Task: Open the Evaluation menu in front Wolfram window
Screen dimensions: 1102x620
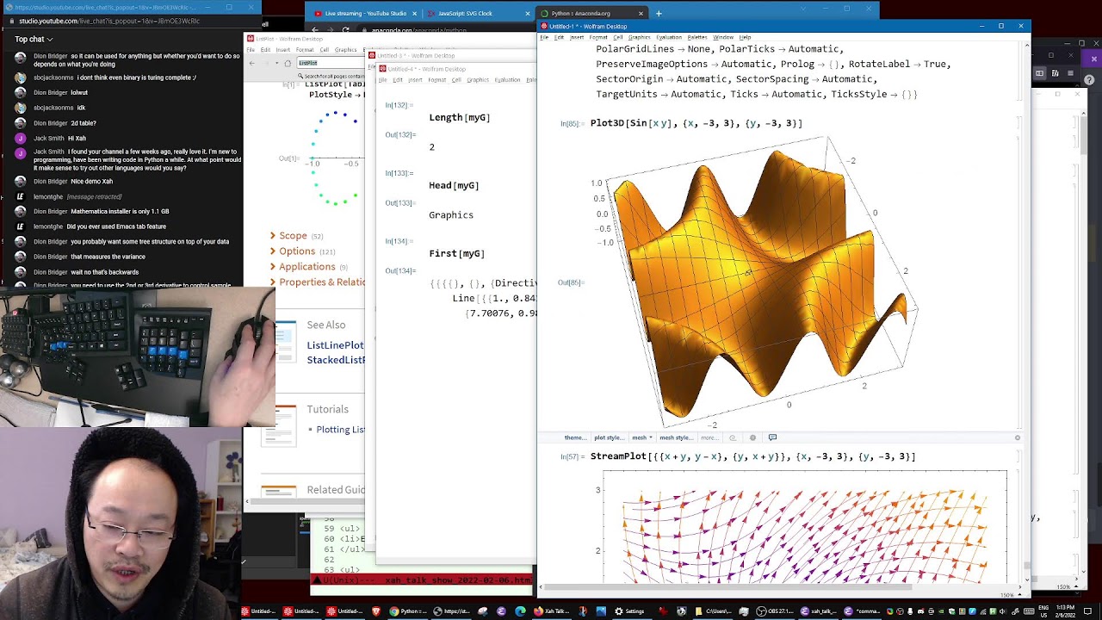Action: 669,37
